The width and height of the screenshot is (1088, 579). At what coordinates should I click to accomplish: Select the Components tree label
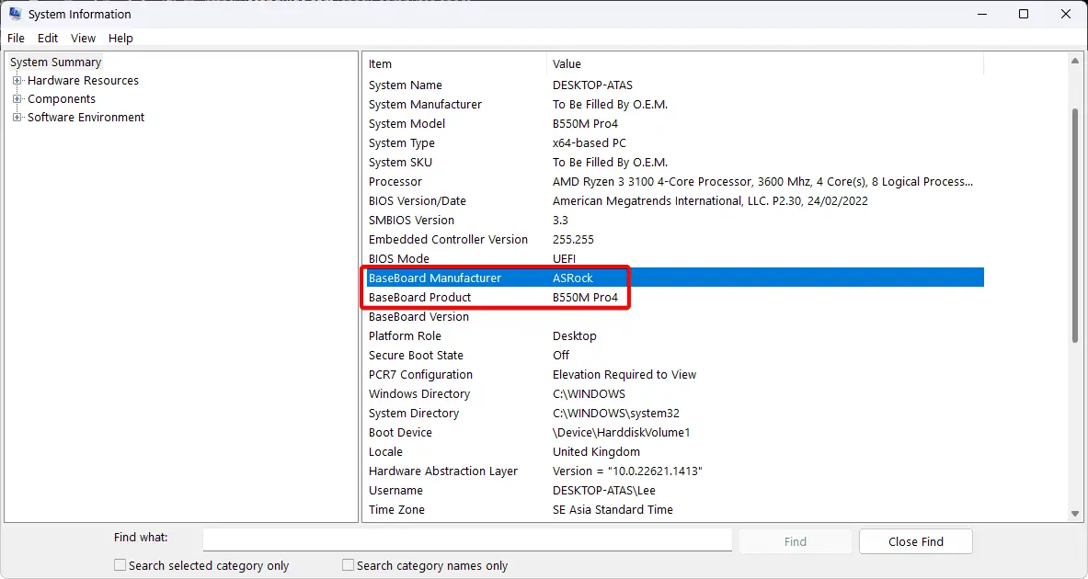pyautogui.click(x=62, y=99)
